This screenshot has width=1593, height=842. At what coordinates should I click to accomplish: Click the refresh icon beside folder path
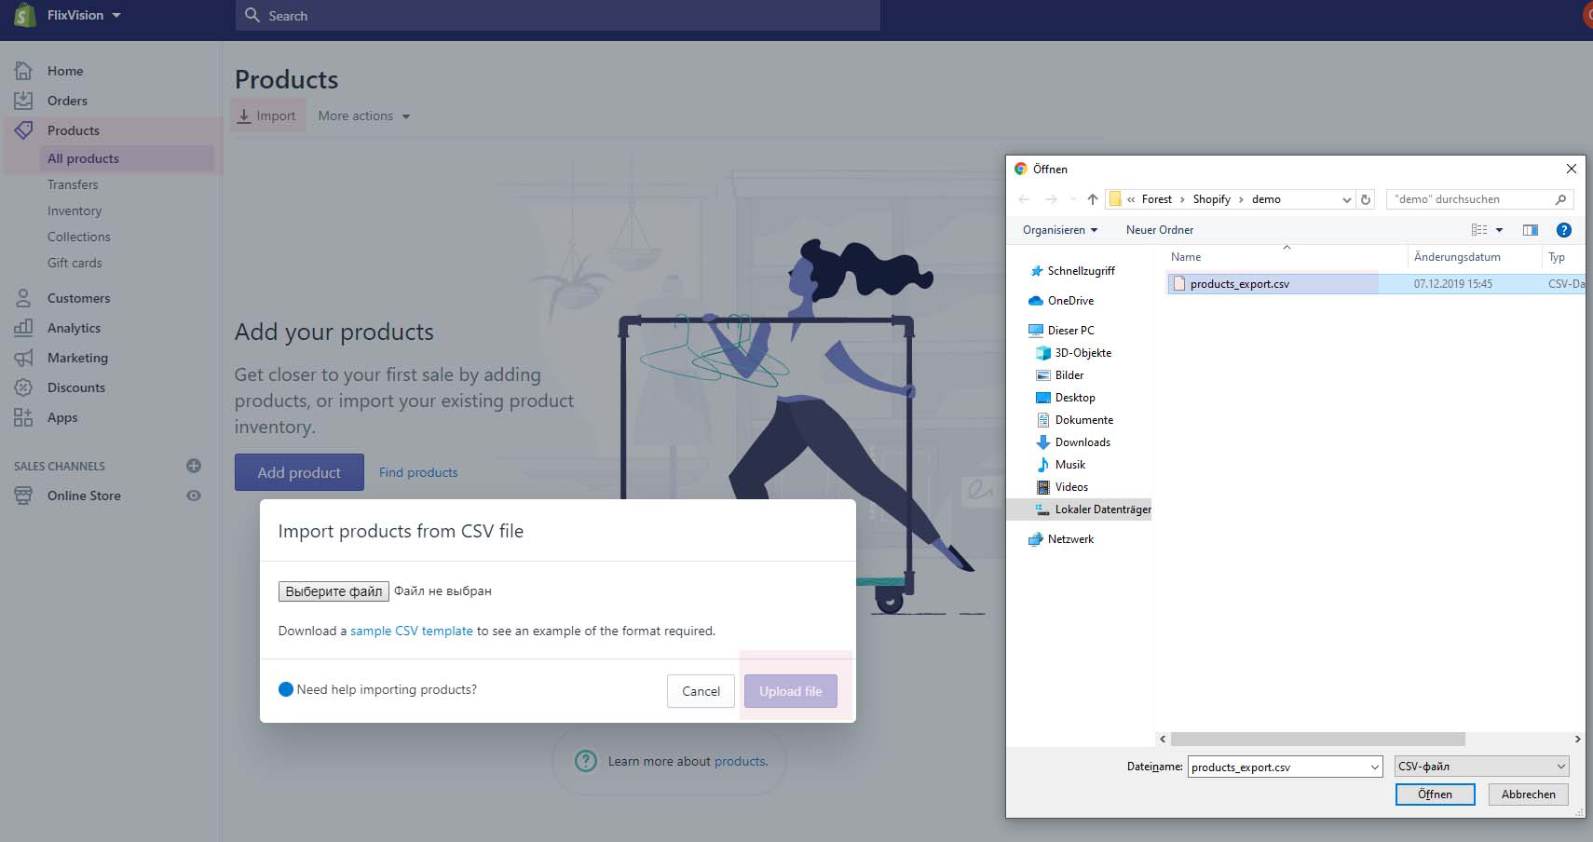[1366, 199]
